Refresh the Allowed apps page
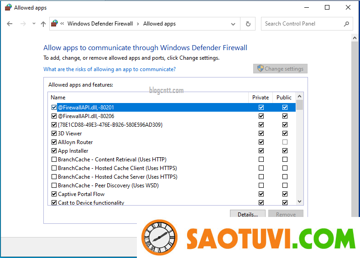This screenshot has height=258, width=360. [248, 24]
